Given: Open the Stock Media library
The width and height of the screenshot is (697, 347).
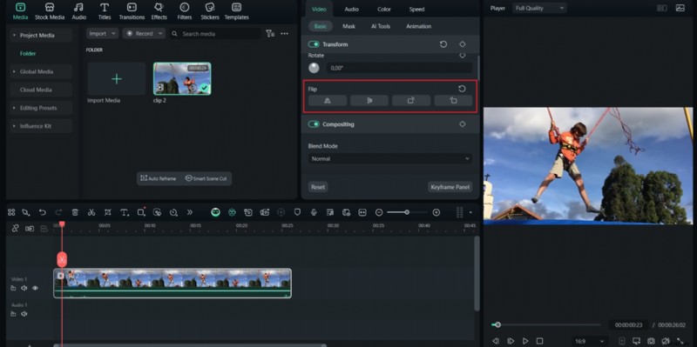Looking at the screenshot, I should pos(50,11).
